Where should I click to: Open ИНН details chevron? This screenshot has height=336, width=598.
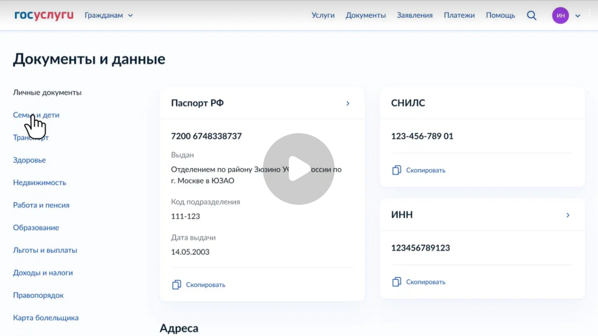[x=568, y=215]
